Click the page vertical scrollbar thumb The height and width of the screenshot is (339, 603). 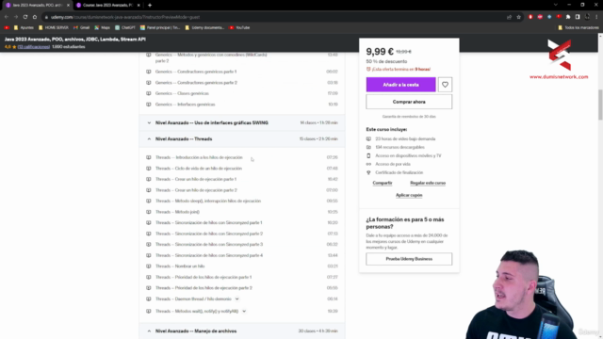click(600, 105)
